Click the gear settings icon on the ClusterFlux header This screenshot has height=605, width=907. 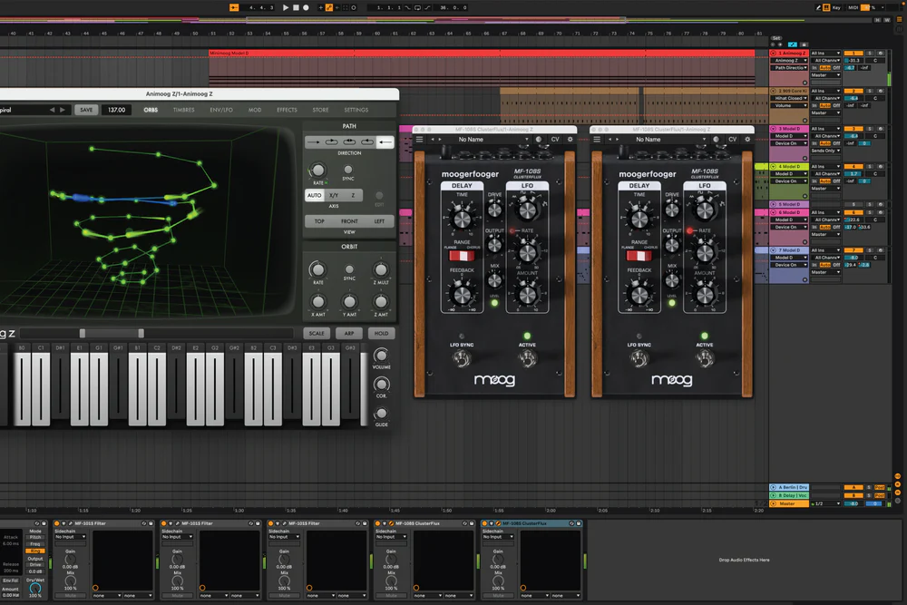coord(568,140)
